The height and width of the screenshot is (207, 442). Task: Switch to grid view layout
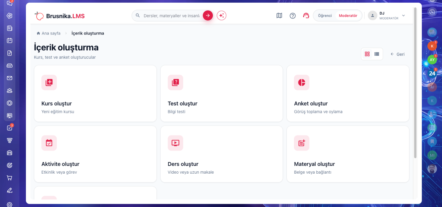point(367,54)
